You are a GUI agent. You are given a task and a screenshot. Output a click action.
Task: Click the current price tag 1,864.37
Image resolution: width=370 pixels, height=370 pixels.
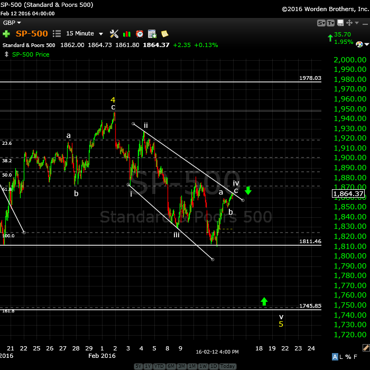tap(348, 194)
